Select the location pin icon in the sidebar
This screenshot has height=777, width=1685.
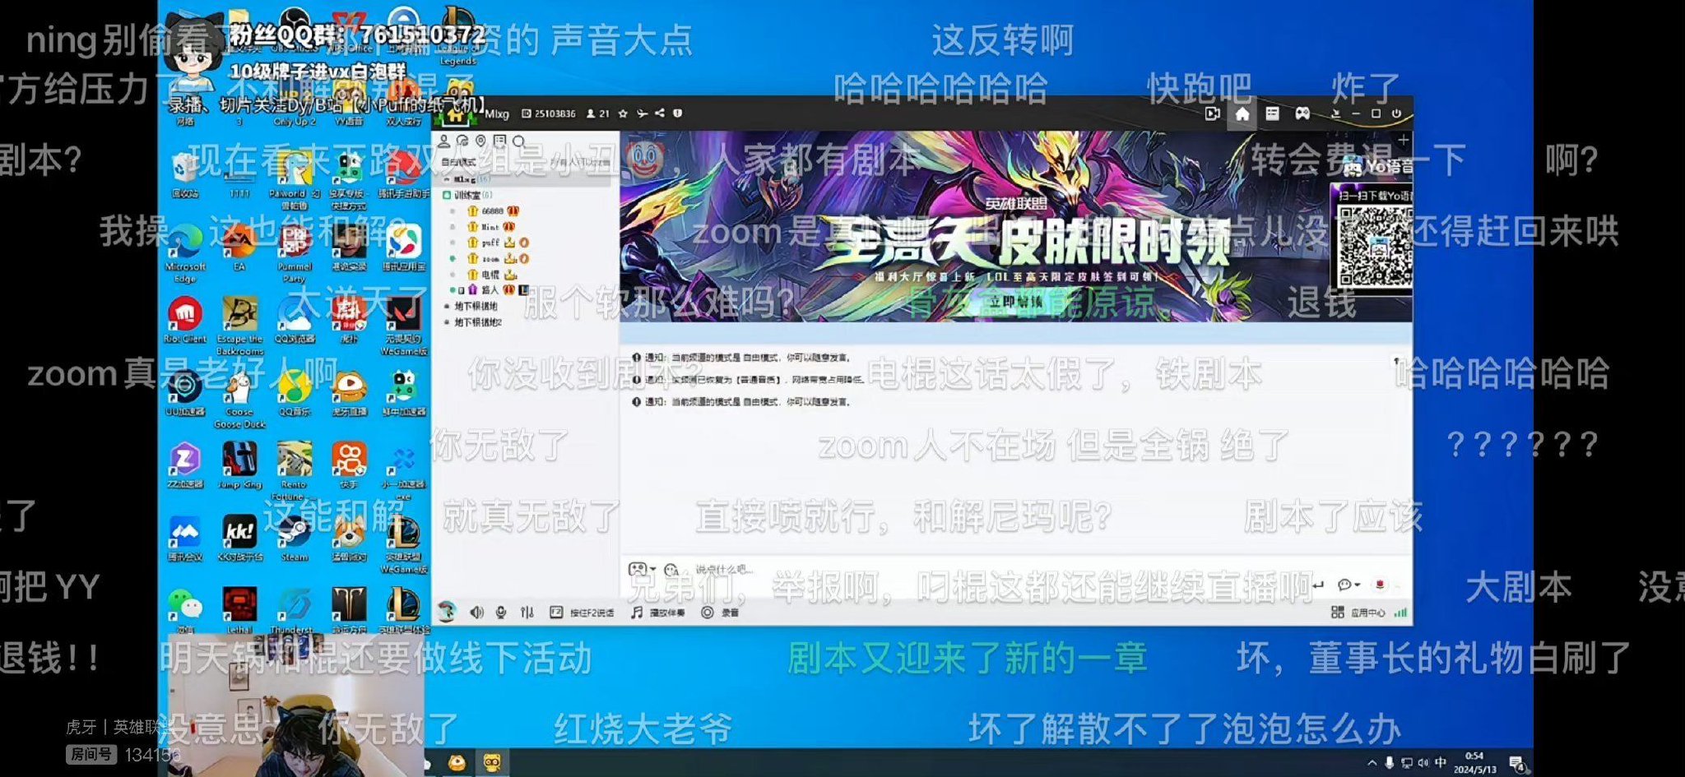(482, 141)
